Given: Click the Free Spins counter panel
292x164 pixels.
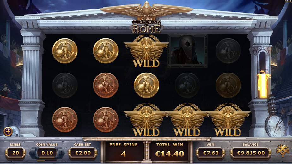Looking at the screenshot, I should tap(124, 151).
